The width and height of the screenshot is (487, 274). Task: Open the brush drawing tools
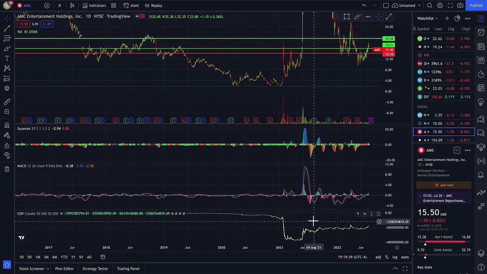click(x=7, y=49)
